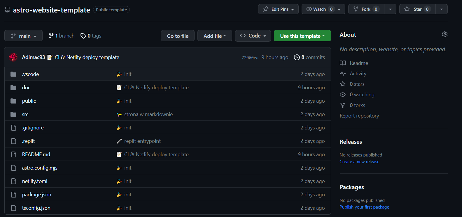The height and width of the screenshot is (217, 462).
Task: Click the clock history icon next to 8 commits
Action: click(x=297, y=57)
